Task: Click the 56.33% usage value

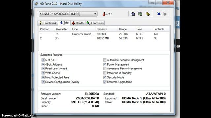Action: tap(123, 38)
